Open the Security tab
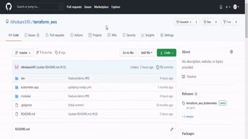 point(129,35)
